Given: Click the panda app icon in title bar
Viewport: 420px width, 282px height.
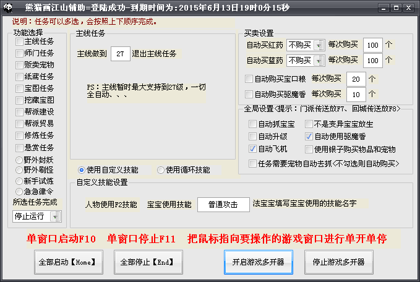Looking at the screenshot, I should click(8, 7).
